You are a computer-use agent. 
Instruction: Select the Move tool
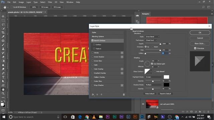coord(3,16)
